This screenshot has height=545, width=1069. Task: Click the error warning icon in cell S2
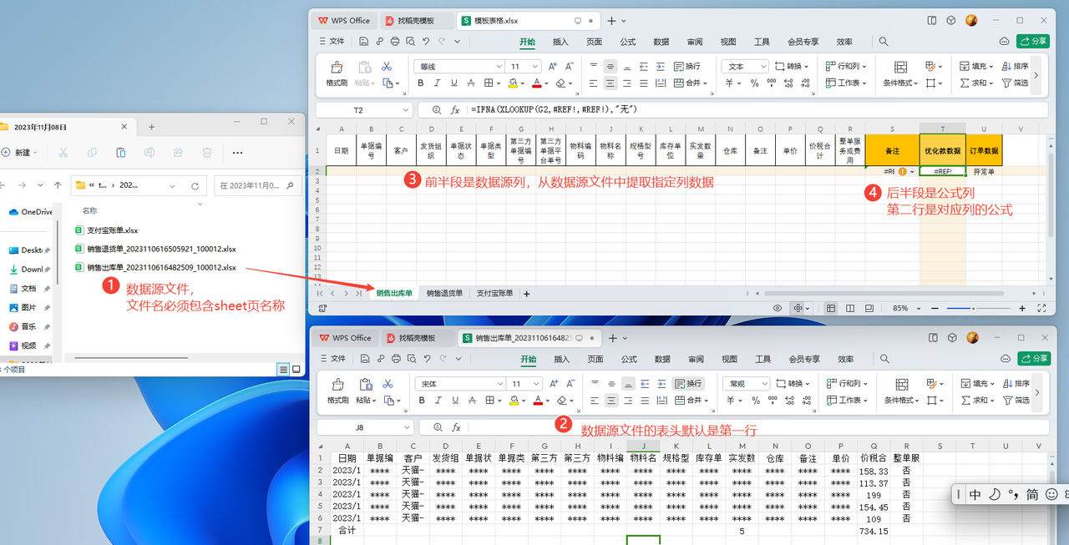[902, 171]
